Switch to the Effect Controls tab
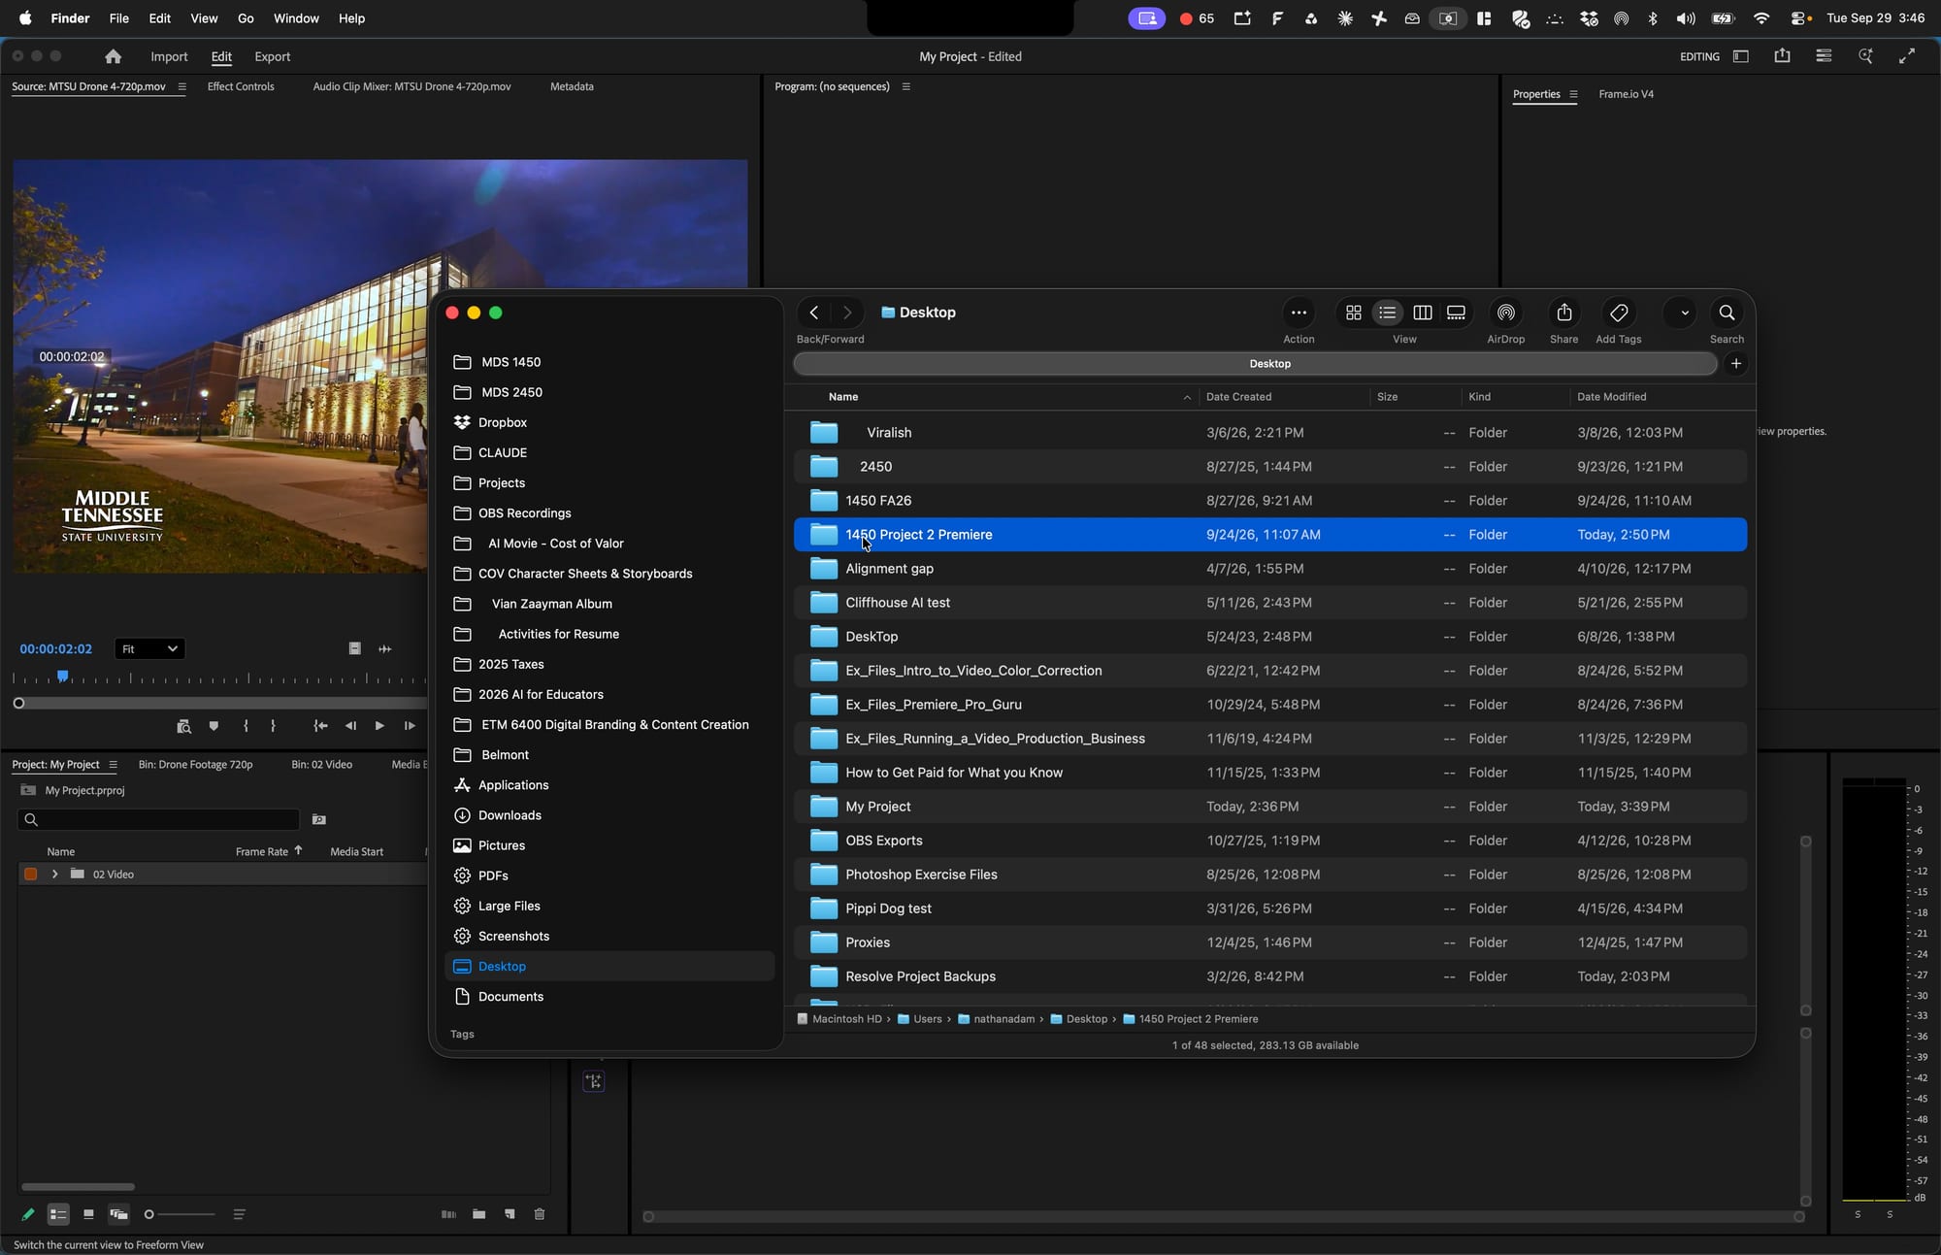Screen dimensions: 1941x1255 pyautogui.click(x=241, y=86)
